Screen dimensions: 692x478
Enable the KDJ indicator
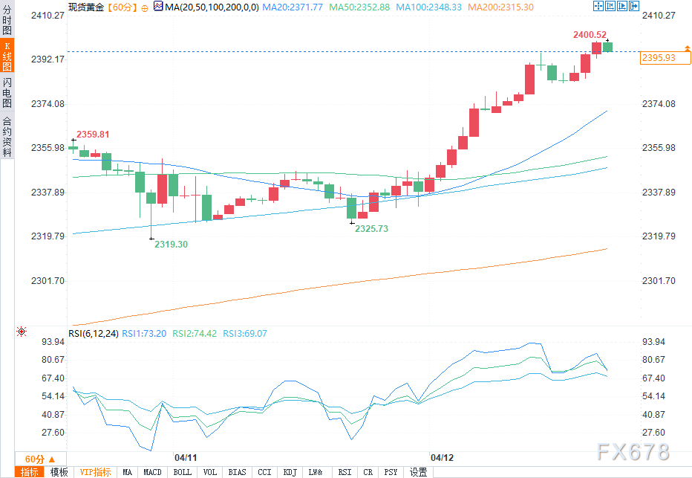[290, 472]
